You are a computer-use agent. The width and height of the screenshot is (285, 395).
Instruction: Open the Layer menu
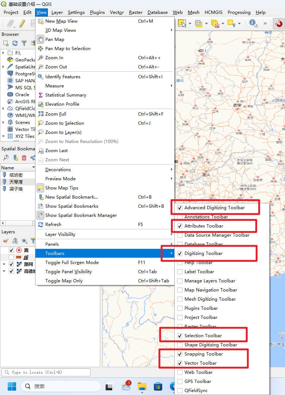coord(57,12)
